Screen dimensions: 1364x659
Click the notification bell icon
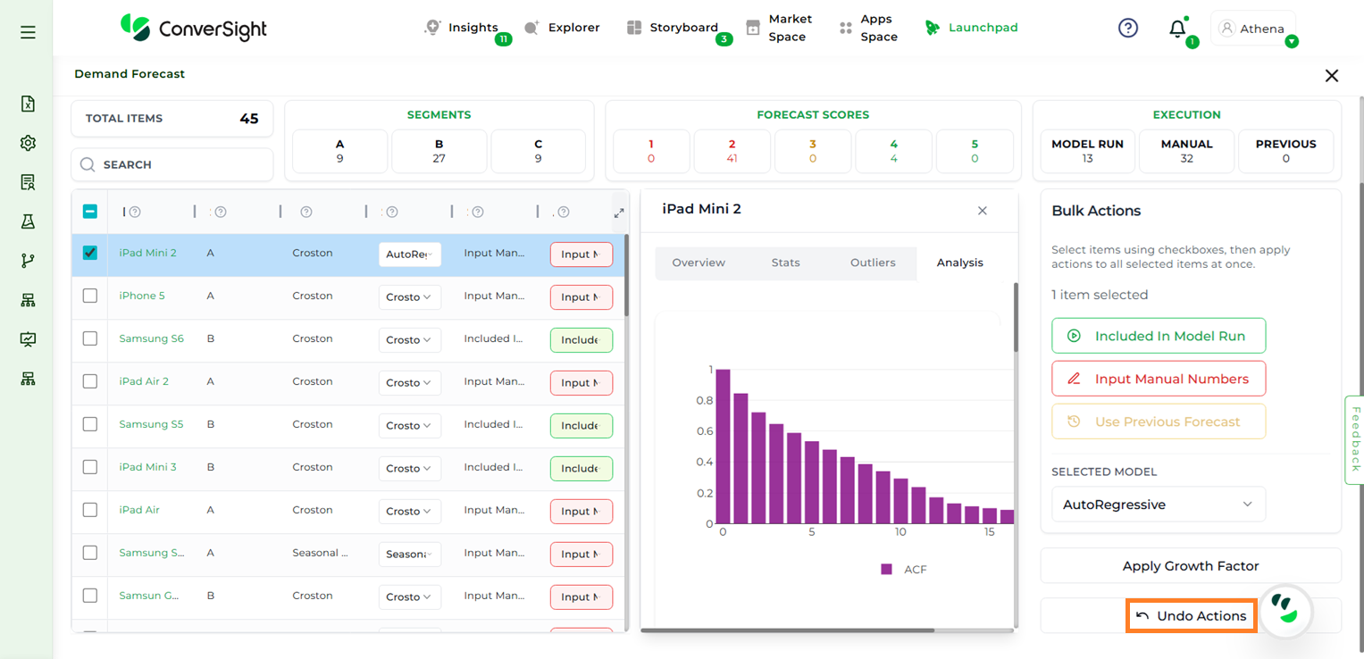(1177, 29)
